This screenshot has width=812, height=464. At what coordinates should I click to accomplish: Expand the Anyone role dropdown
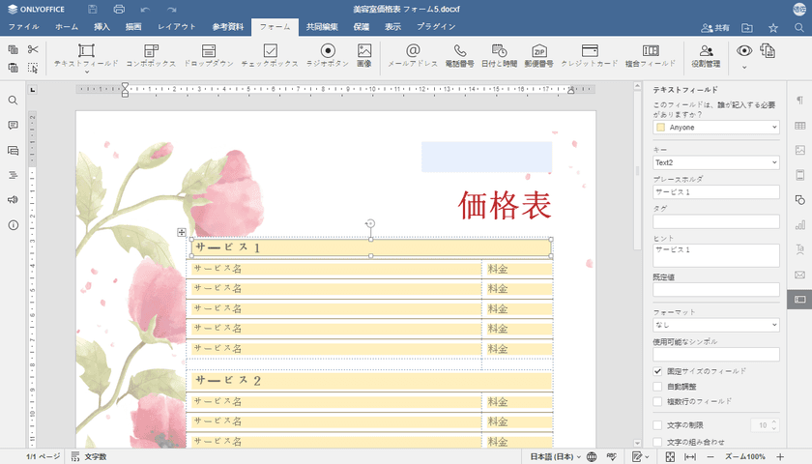716,128
